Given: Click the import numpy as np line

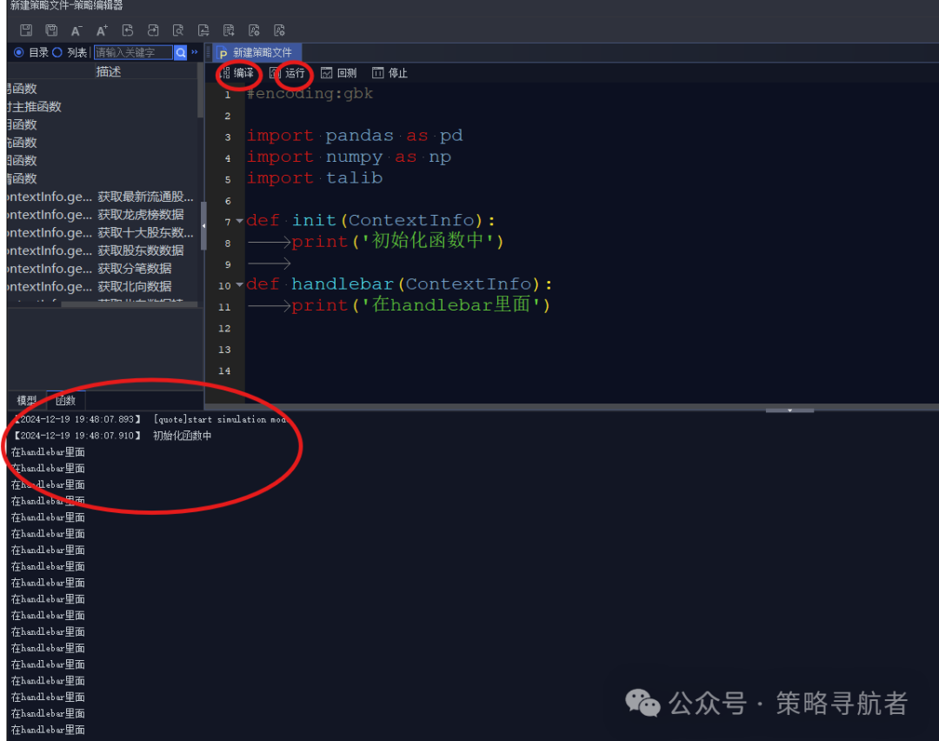Looking at the screenshot, I should [x=349, y=157].
